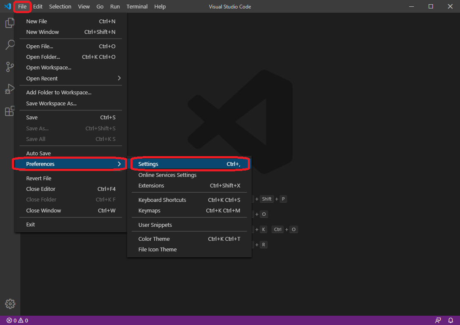Image resolution: width=460 pixels, height=325 pixels.
Task: Open the Selection menu
Action: click(x=60, y=6)
